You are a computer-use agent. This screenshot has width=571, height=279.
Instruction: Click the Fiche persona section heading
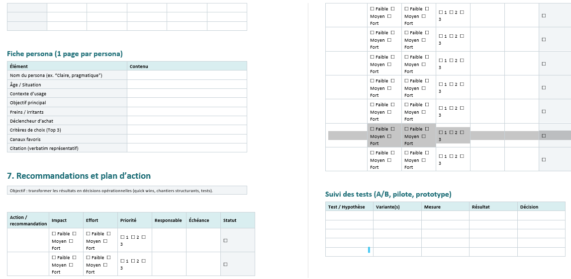[x=65, y=54]
